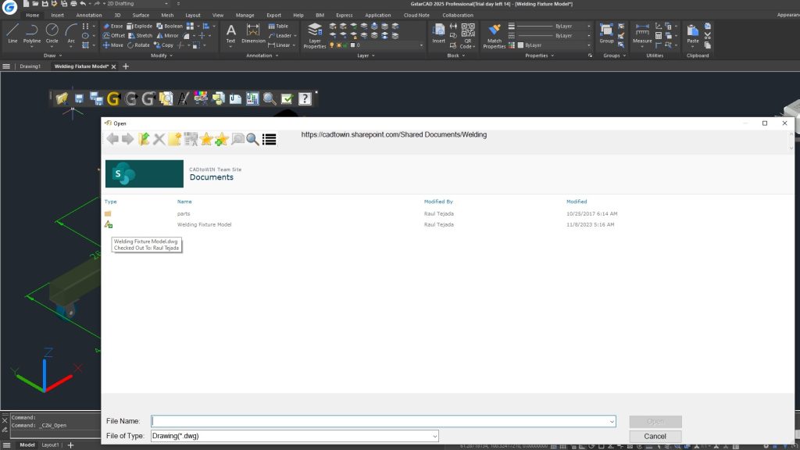800x450 pixels.
Task: Switch to the Drawing1 document tab
Action: (x=30, y=66)
